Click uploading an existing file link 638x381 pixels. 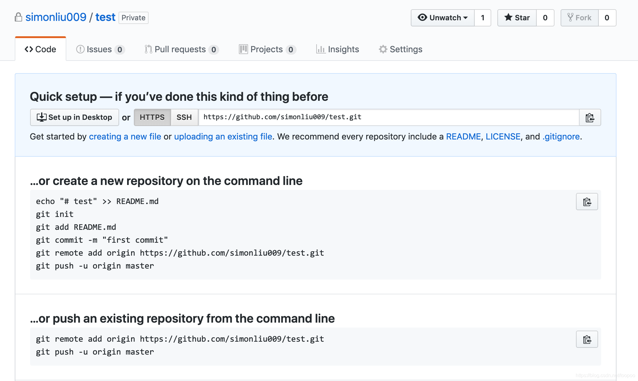pyautogui.click(x=224, y=136)
